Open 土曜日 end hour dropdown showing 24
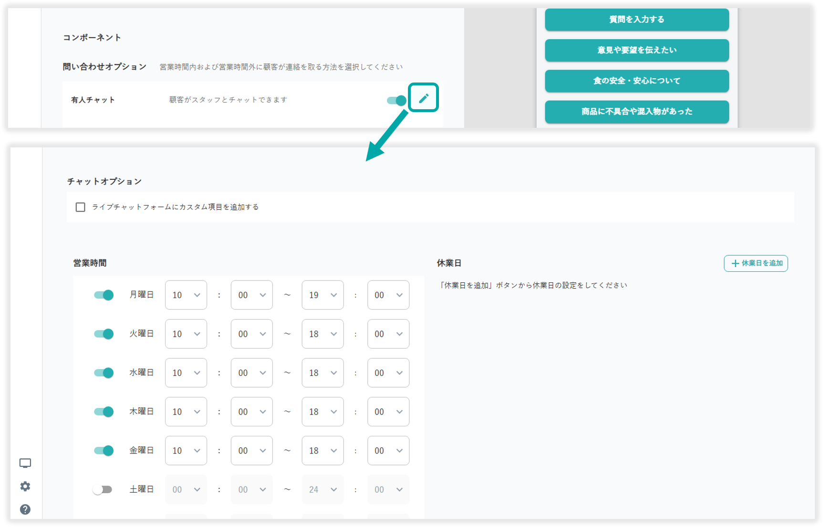 tap(323, 489)
